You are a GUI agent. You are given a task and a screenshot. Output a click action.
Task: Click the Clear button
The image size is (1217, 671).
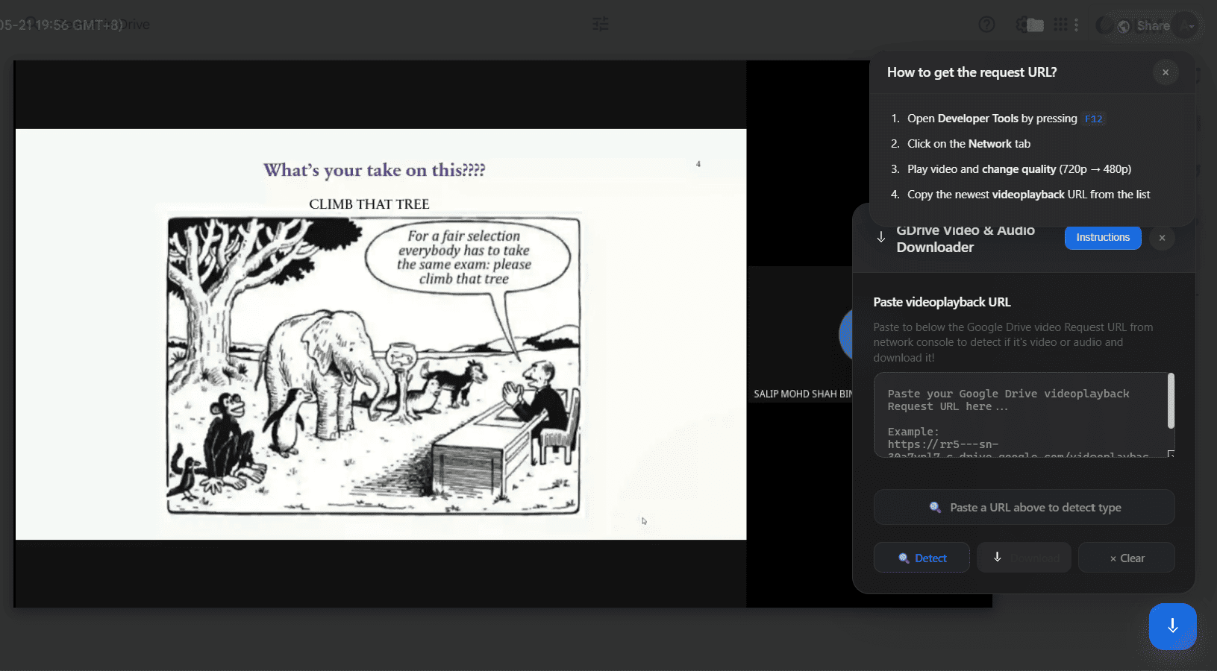coord(1127,558)
